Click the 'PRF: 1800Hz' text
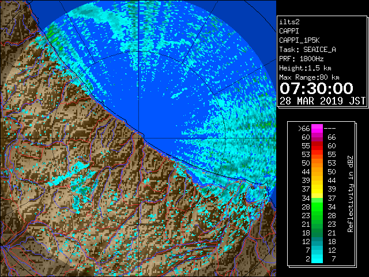369x277 pixels. click(301, 59)
